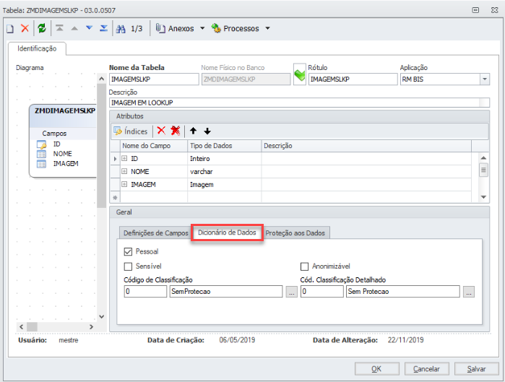Viewport: 505px width, 382px height.
Task: Open the Anexos dropdown arrow
Action: (202, 28)
